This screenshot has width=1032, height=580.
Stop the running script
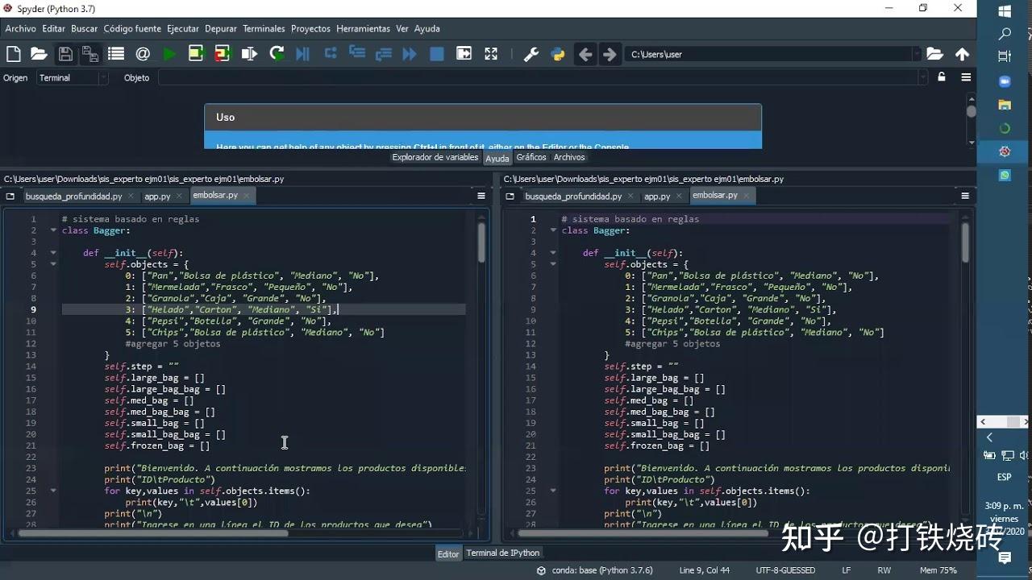[435, 53]
